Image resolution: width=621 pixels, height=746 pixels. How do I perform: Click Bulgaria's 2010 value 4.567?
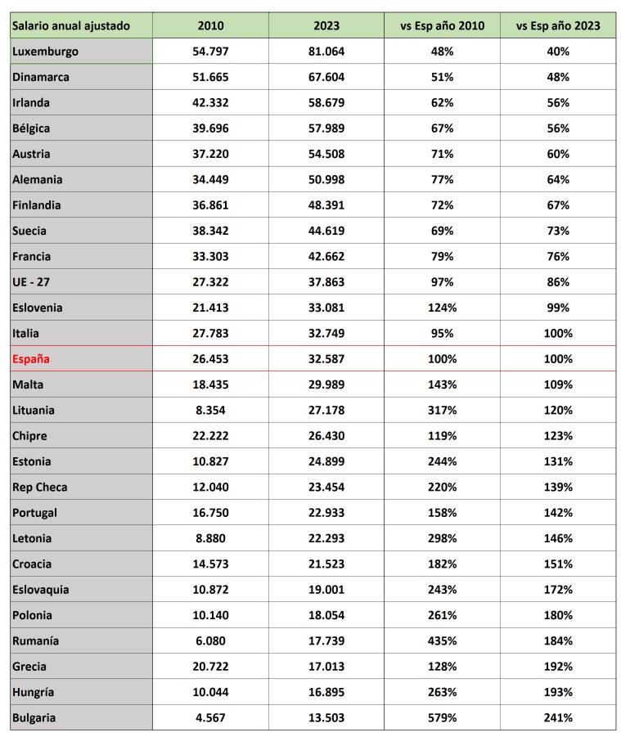coord(210,718)
